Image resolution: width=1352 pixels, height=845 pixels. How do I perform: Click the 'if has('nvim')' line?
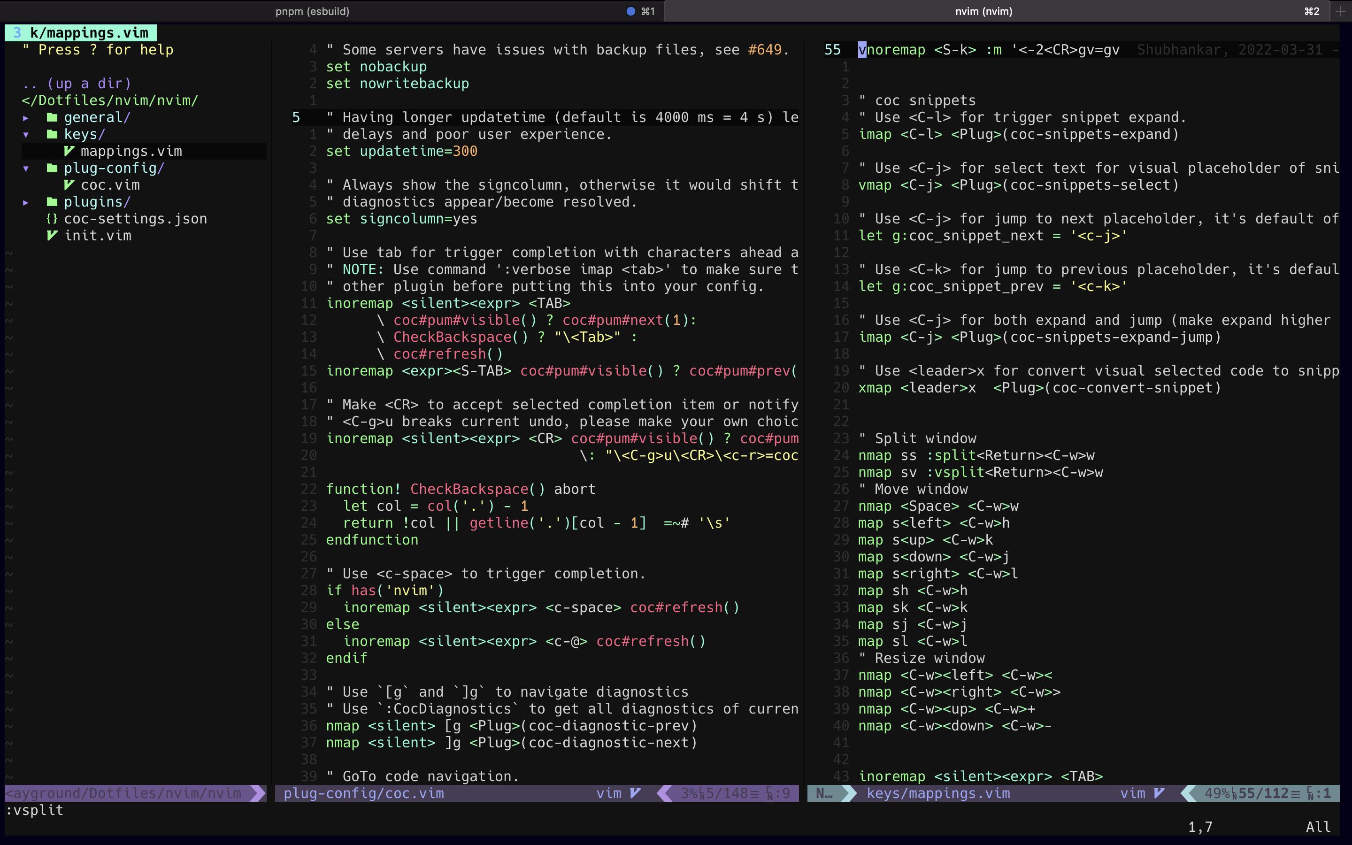click(x=385, y=590)
